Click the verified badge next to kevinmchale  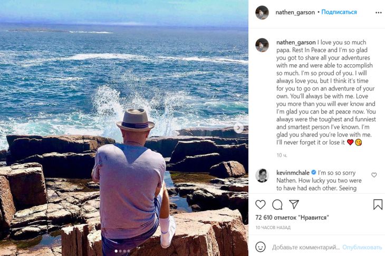pos(314,172)
